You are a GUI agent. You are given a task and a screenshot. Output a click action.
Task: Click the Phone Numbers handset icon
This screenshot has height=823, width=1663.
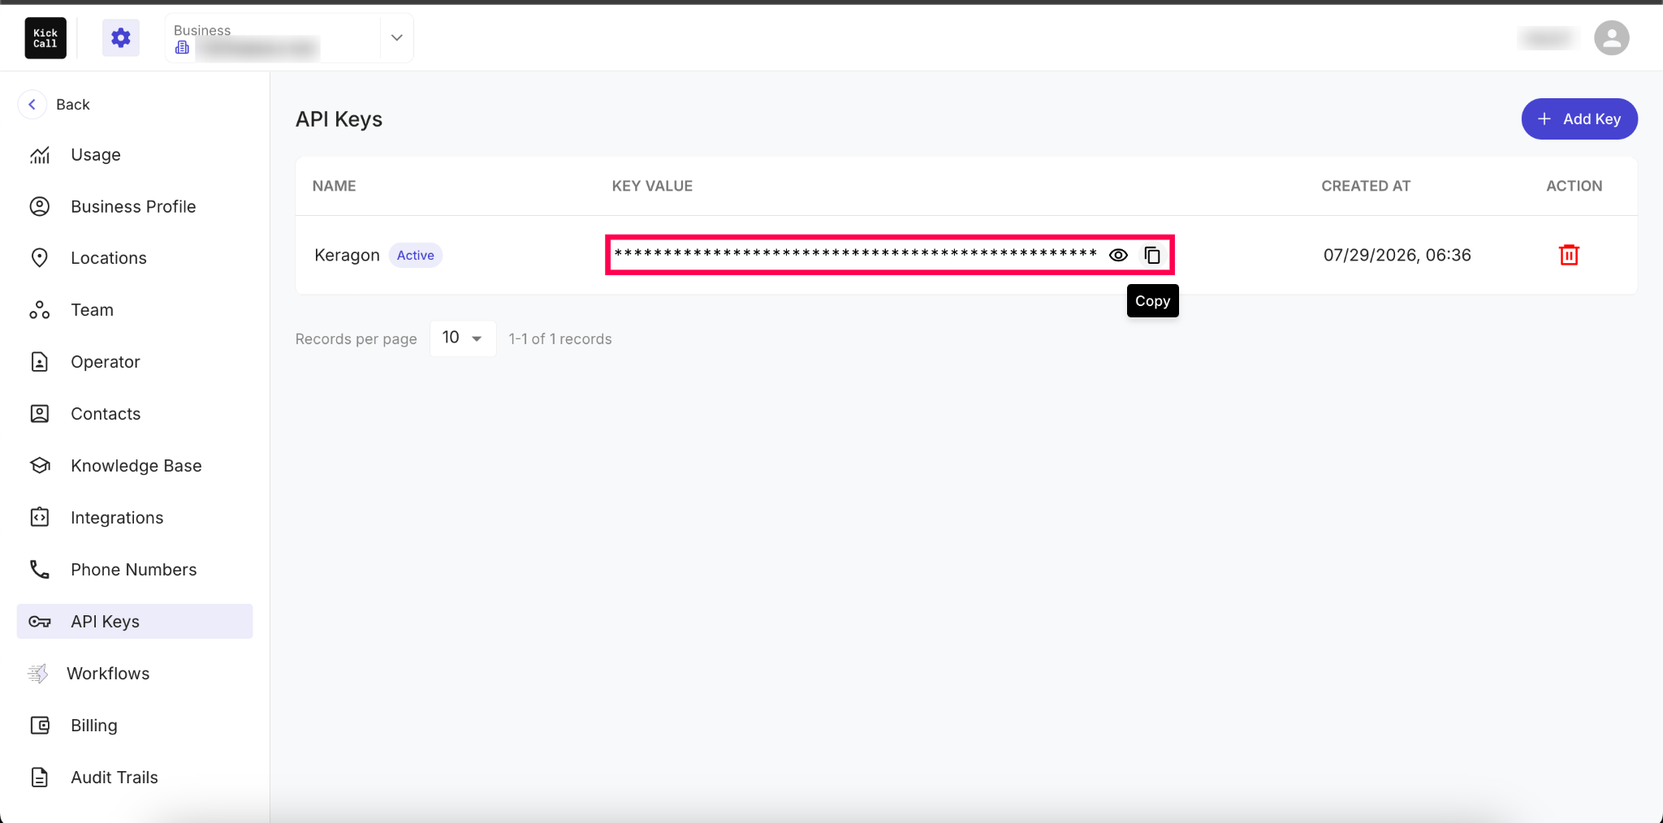coord(40,570)
